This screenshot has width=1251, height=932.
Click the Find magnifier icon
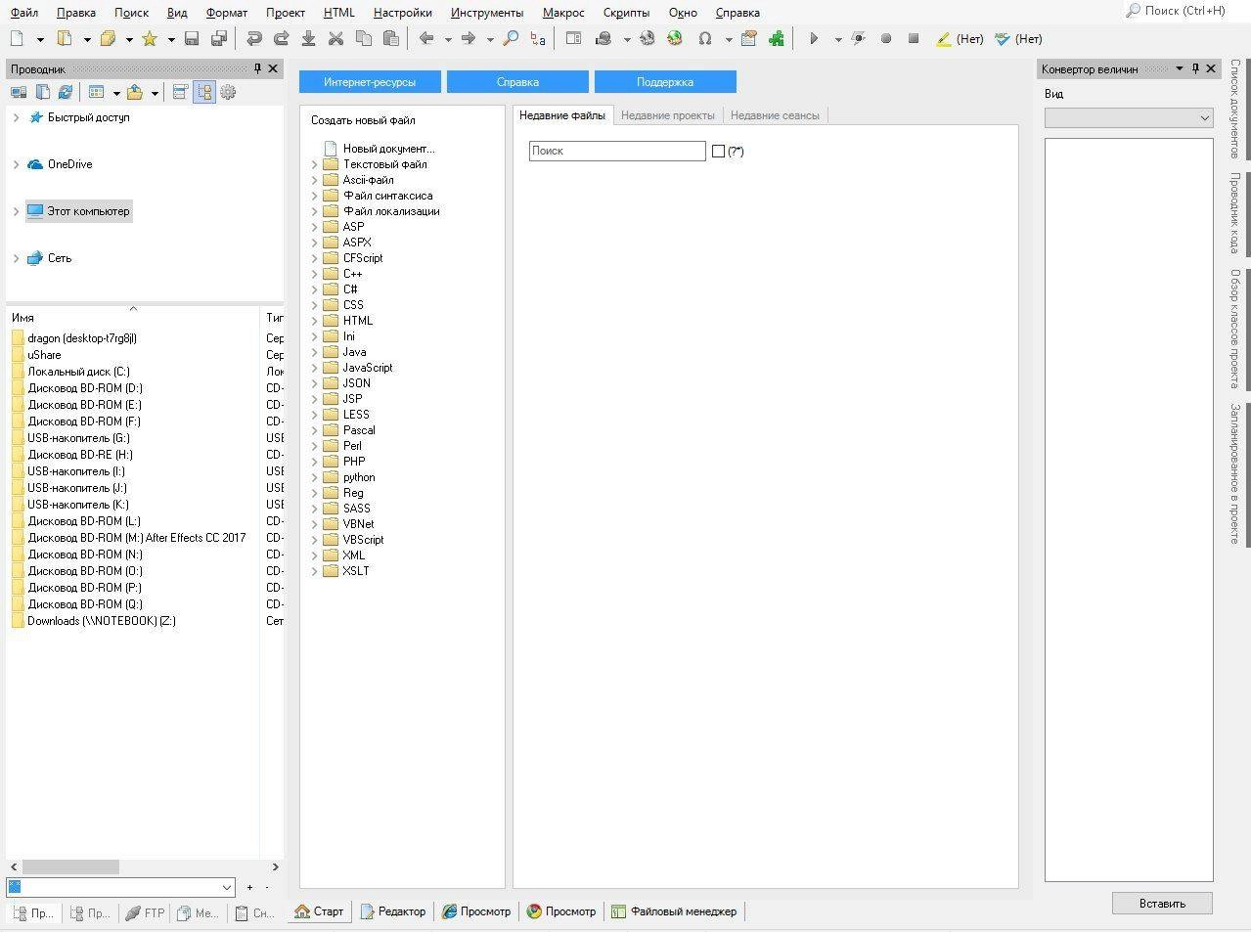pos(510,38)
